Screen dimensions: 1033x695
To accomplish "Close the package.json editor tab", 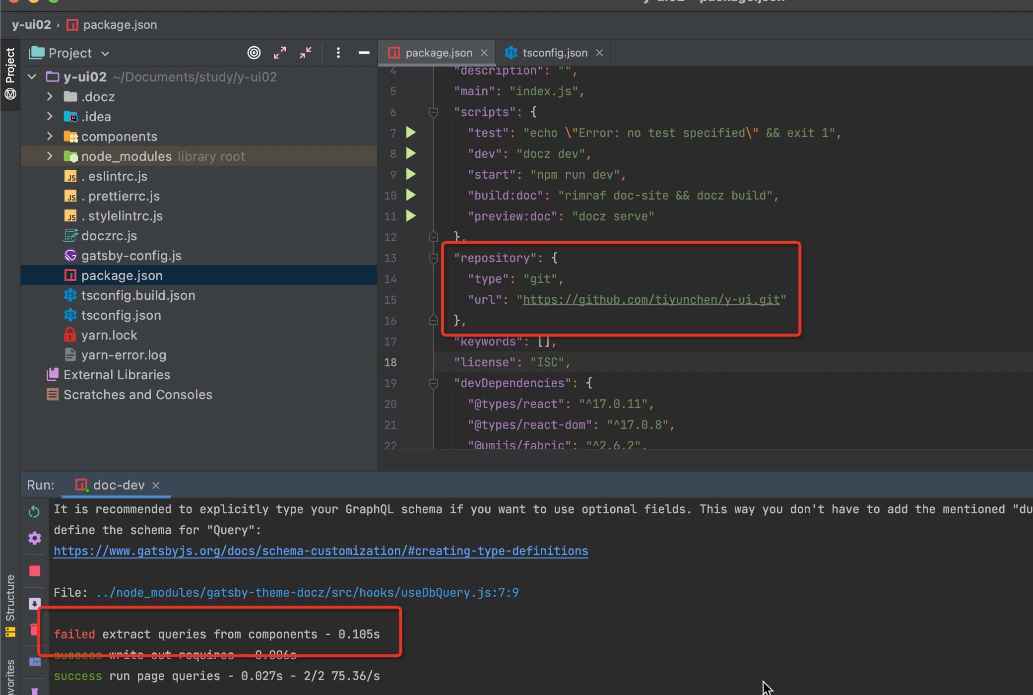I will 484,53.
